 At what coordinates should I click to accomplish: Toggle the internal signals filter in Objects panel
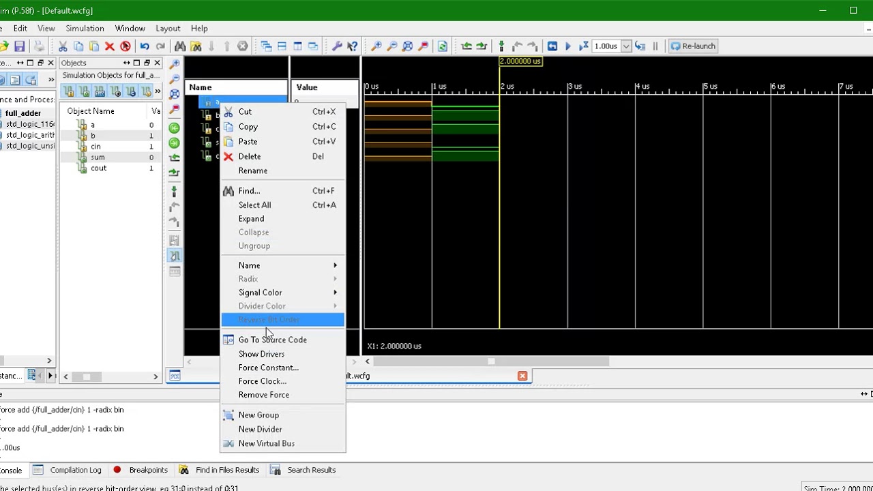click(116, 91)
